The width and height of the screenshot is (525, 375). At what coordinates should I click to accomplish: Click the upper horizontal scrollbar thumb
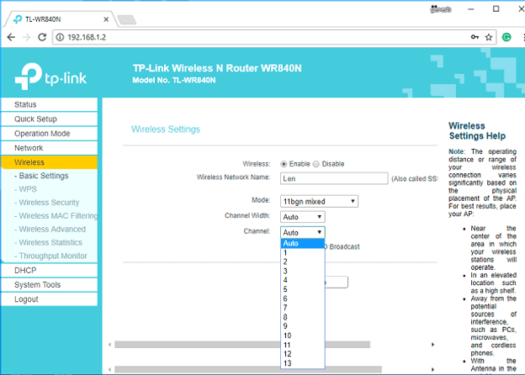[x=242, y=345]
